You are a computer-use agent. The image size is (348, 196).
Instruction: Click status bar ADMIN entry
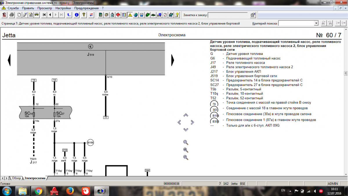(x=333, y=184)
